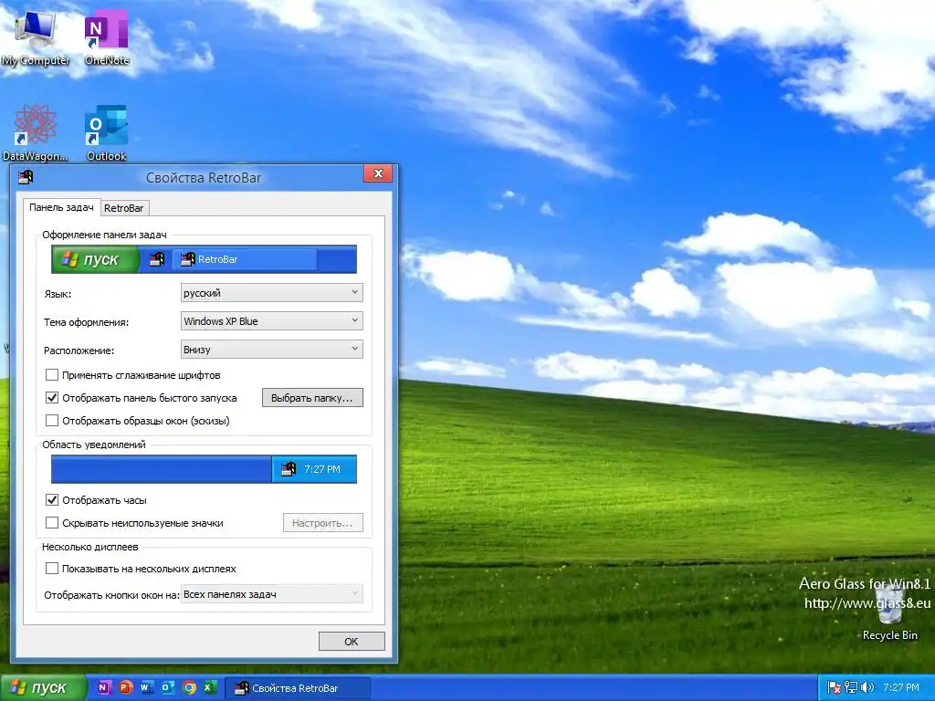Image resolution: width=935 pixels, height=701 pixels.
Task: Click the security flag tray icon
Action: point(835,688)
